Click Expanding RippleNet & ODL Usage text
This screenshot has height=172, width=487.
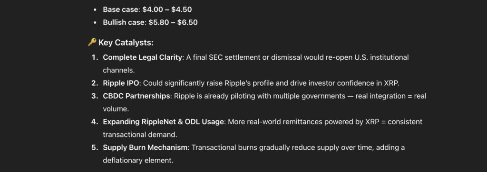164,122
